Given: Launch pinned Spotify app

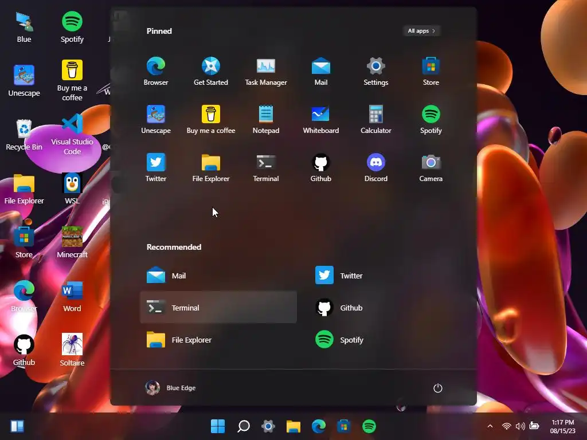Looking at the screenshot, I should tap(431, 120).
